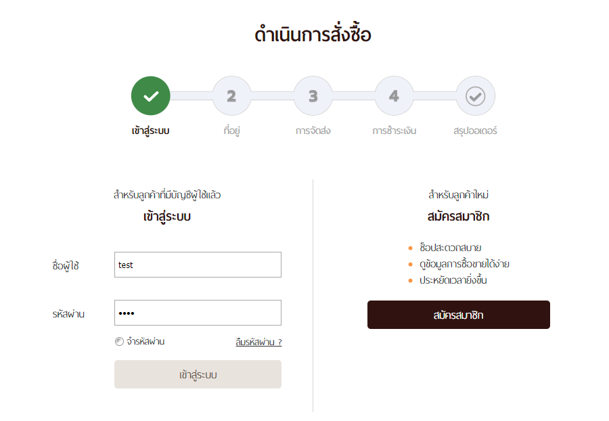Viewport: 609px width, 421px height.
Task: Click the เข้าสู่ระบบ step label
Action: click(x=151, y=131)
